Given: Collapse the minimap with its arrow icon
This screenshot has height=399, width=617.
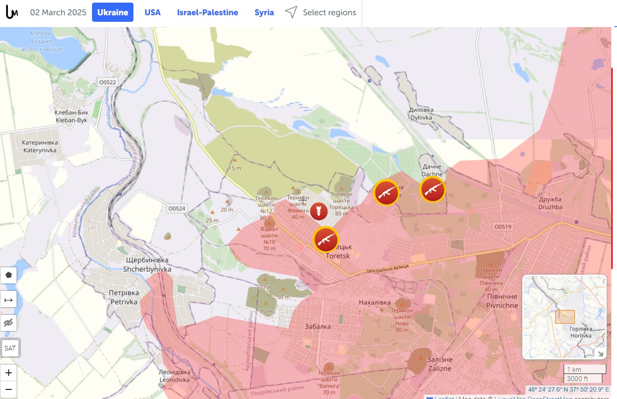Looking at the screenshot, I should 601,354.
